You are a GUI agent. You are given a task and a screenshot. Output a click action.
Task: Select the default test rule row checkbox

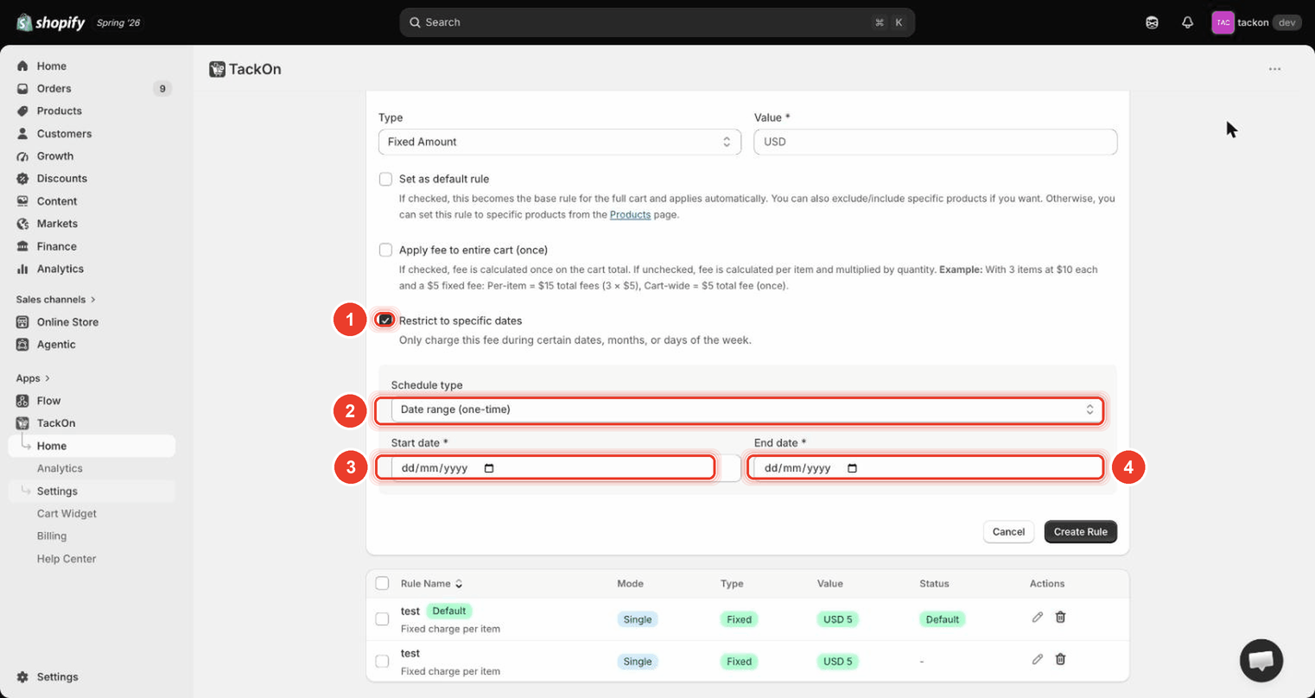tap(382, 619)
